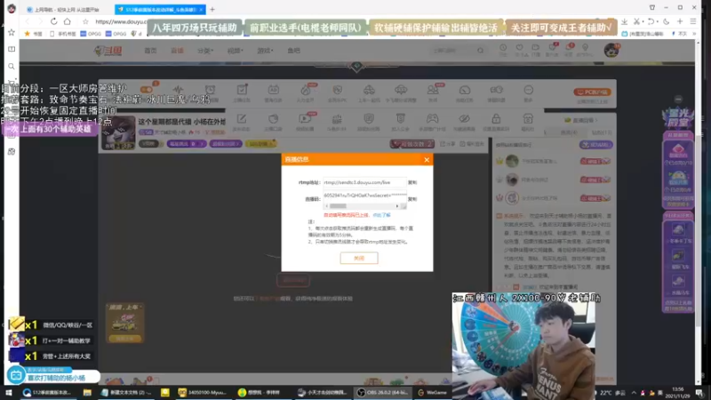Click the rtmp地址 input field
Viewport: 711px width, 400px height.
pyautogui.click(x=364, y=182)
